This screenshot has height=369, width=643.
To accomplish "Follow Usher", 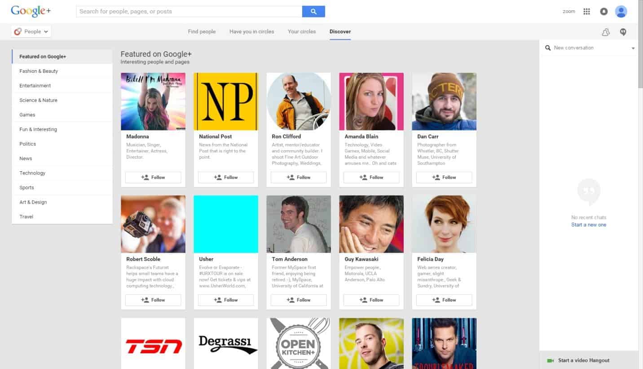I will click(226, 300).
